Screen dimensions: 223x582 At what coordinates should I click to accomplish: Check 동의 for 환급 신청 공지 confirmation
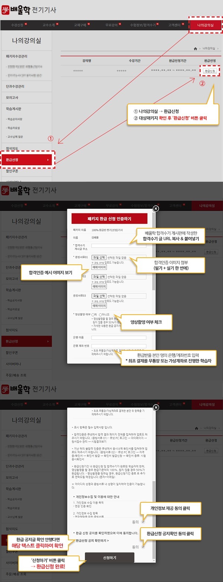pos(143,547)
